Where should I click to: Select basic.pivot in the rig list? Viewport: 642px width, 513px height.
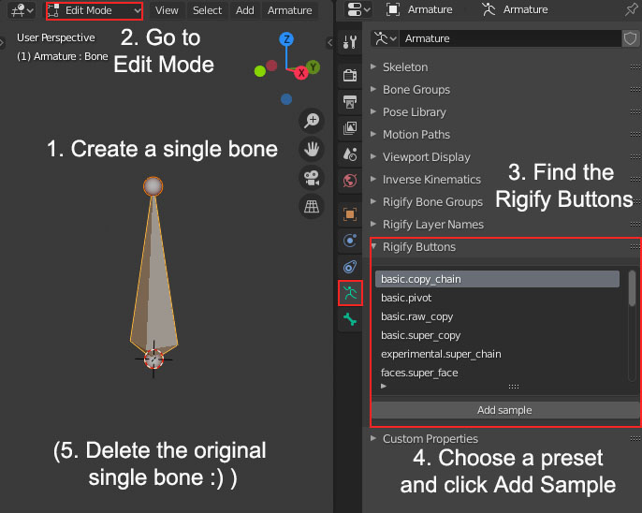pos(497,298)
